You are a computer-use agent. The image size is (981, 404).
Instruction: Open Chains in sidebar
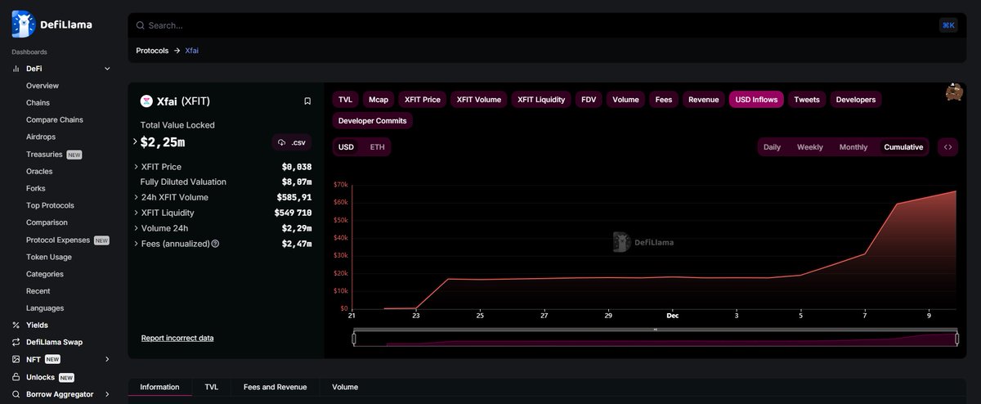pyautogui.click(x=38, y=103)
